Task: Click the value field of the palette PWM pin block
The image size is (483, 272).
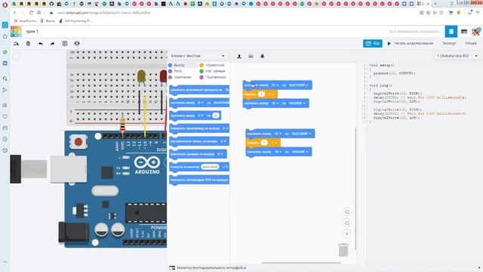Action: point(216,116)
